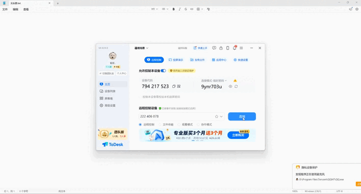Image resolution: width=361 pixels, height=194 pixels.
Task: Add a new editor tab with plus
Action: point(58,4)
